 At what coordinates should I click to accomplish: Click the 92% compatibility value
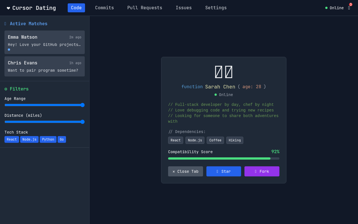[275, 152]
